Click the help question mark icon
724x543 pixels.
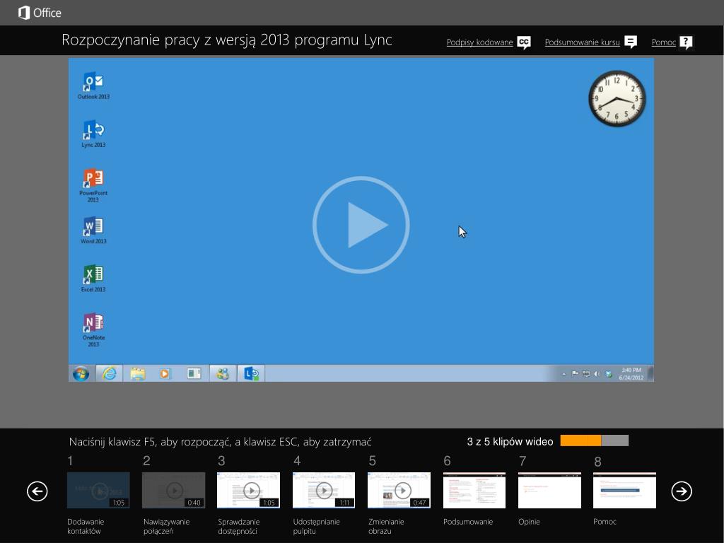tap(686, 42)
